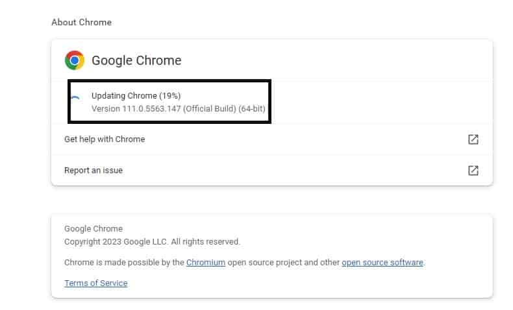513x310 pixels.
Task: Select the Report an issue row
Action: pos(272,171)
